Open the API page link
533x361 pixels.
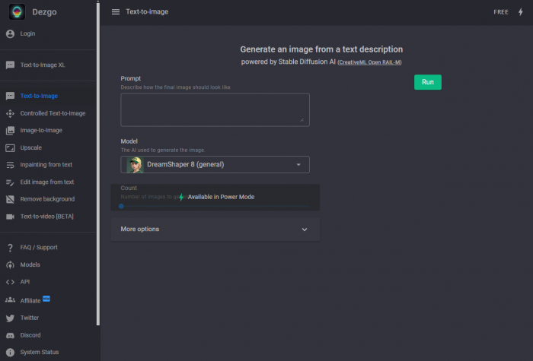tap(25, 282)
